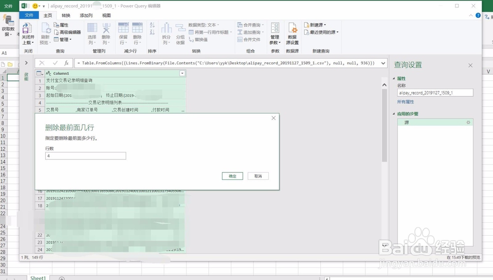Viewport: 493px width, 280px height.
Task: Click the Sheet1 tab in Excel
Action: point(38,278)
